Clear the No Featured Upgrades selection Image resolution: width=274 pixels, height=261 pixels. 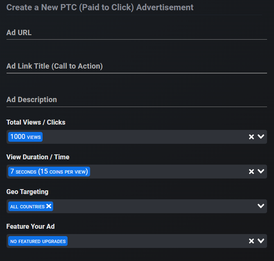pos(251,241)
